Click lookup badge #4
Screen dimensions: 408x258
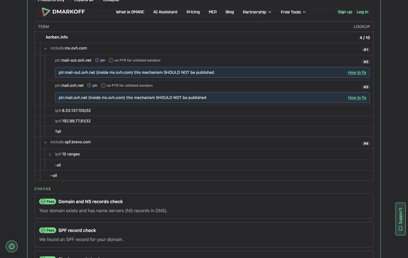pos(366,144)
